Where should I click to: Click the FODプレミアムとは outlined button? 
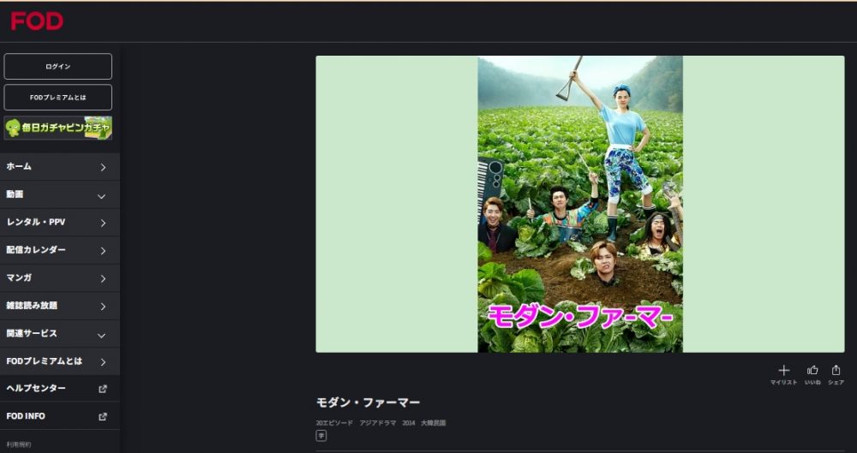[58, 98]
